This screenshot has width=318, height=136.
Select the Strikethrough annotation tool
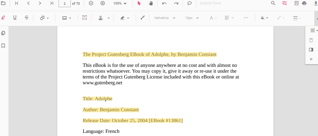[x=26, y=18]
